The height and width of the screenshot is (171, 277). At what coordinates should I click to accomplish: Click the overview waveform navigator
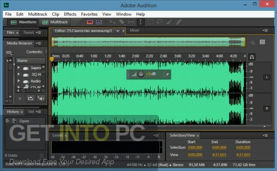[x=148, y=42]
